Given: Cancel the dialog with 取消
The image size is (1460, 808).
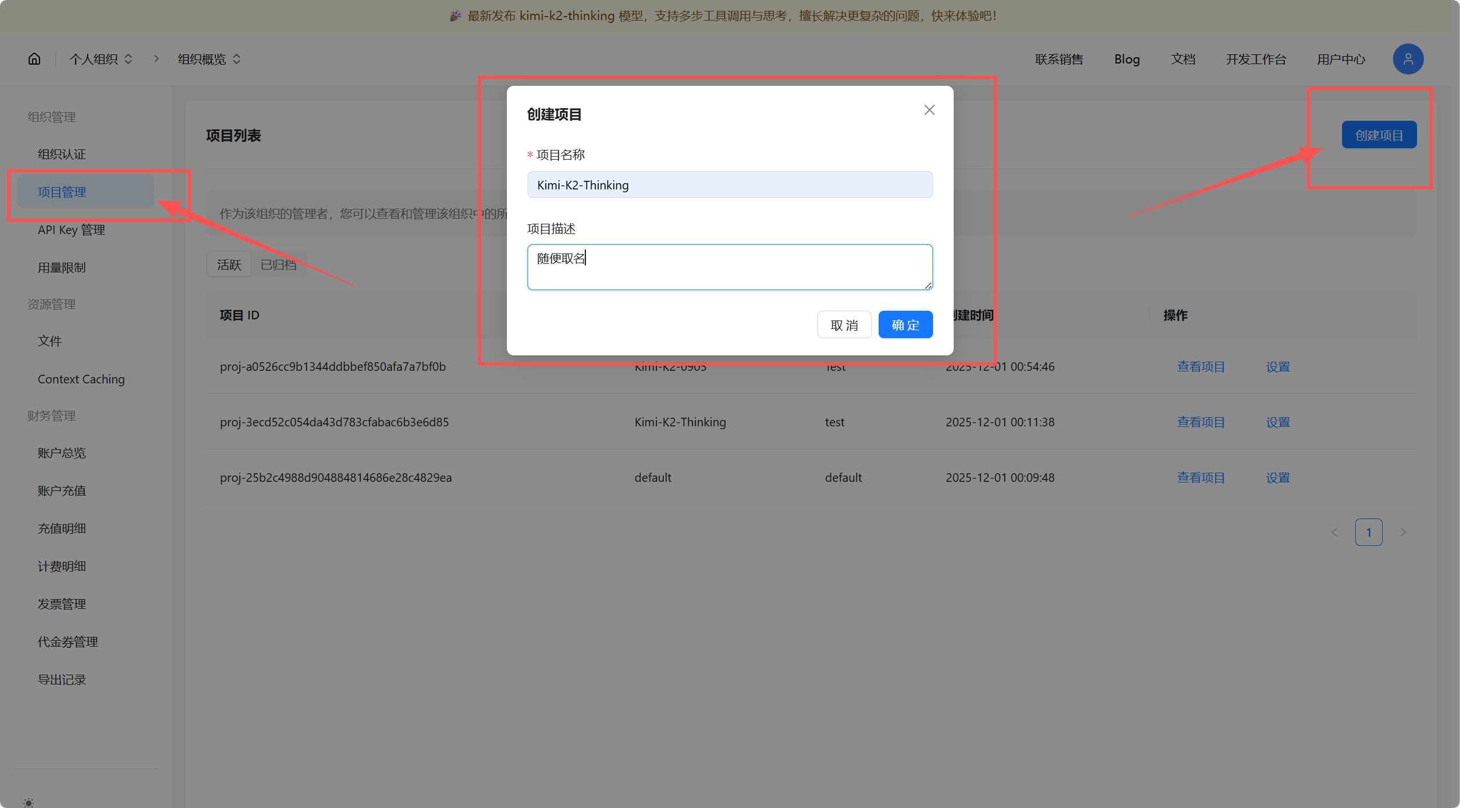Looking at the screenshot, I should (x=844, y=324).
